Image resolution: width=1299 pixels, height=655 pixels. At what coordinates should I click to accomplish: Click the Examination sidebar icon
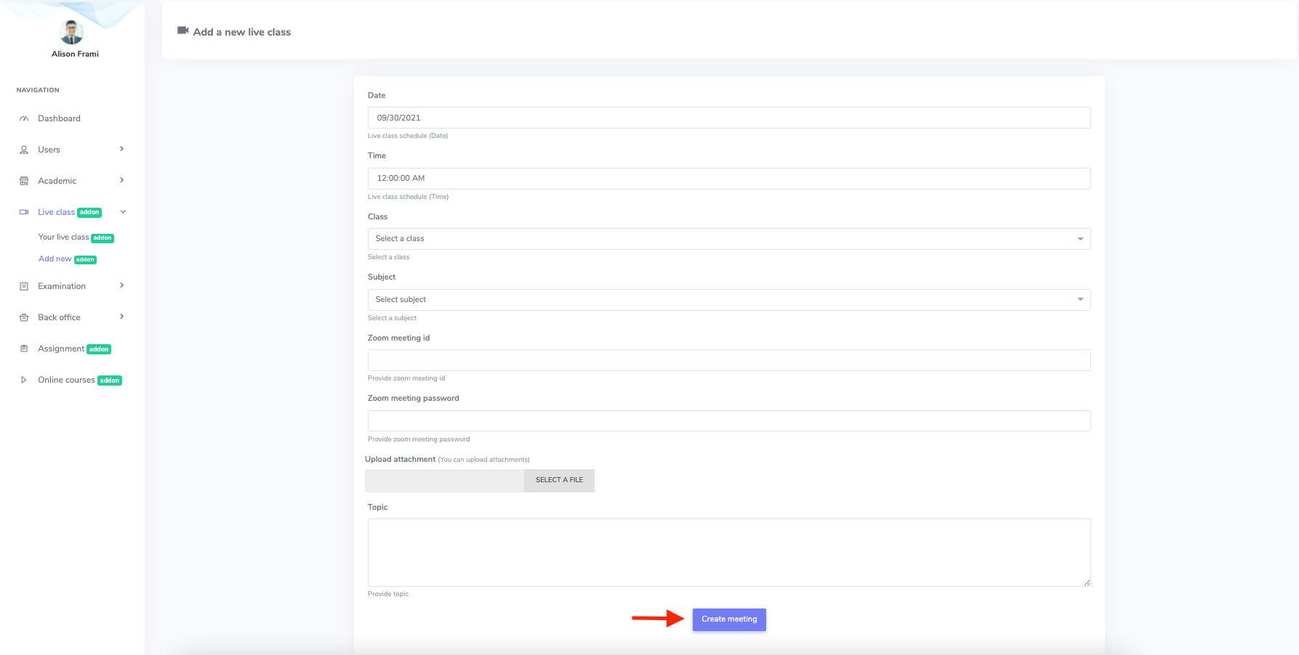[24, 286]
